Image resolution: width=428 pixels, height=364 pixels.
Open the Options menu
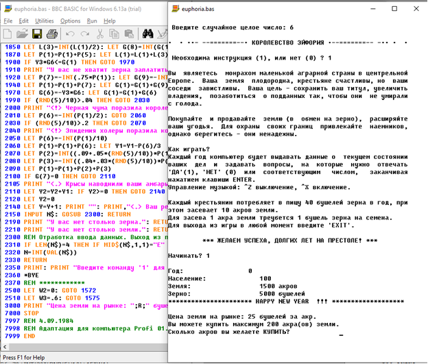70,21
